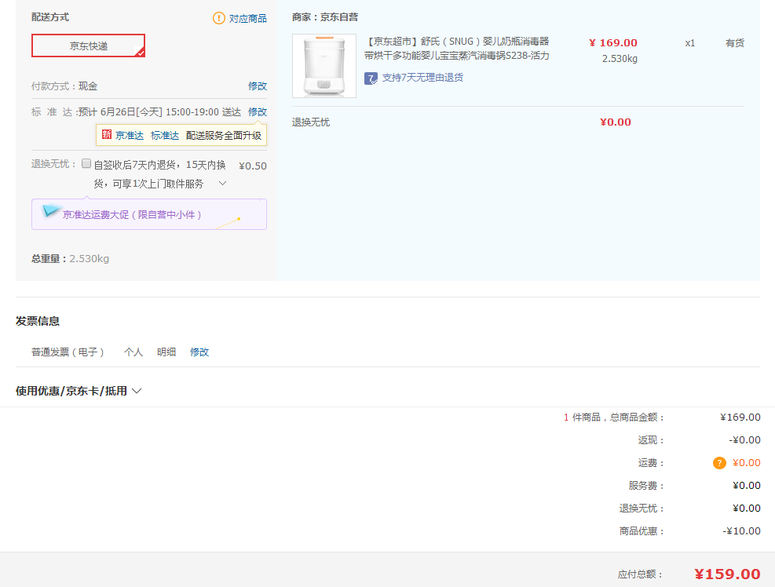Modify the payment method 现金

click(258, 86)
